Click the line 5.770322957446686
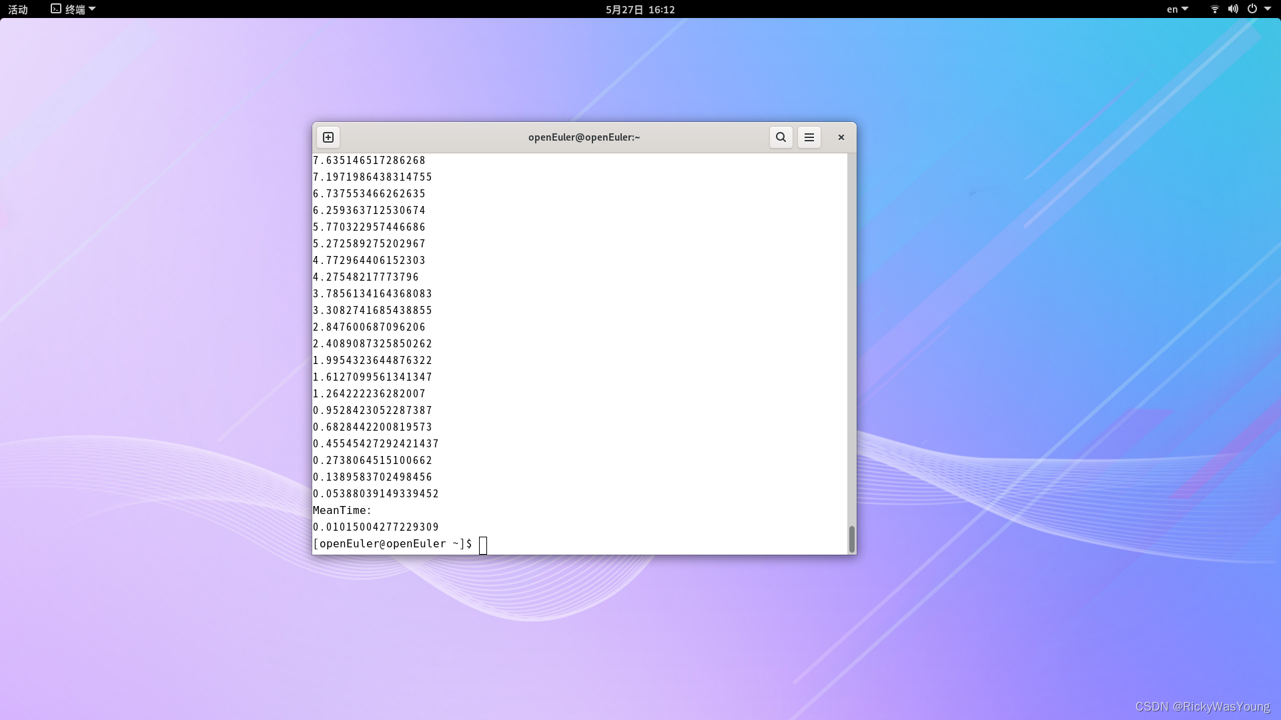The image size is (1281, 720). pos(369,227)
